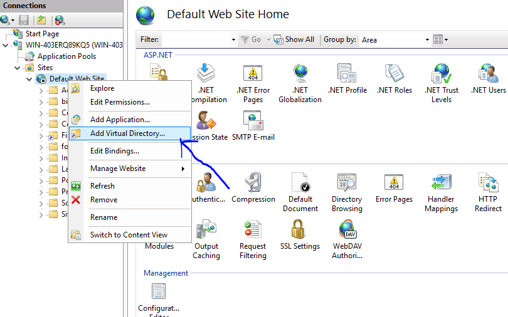Click the Save icon in Connections toolbar

tap(24, 21)
